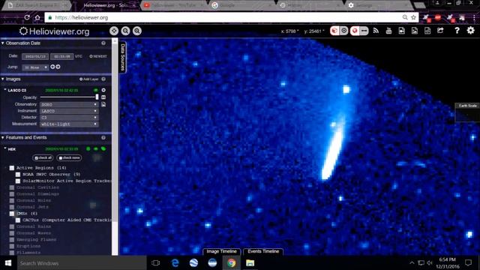Image resolution: width=480 pixels, height=270 pixels.
Task: Open the Measurement dropdown
Action: (69, 124)
